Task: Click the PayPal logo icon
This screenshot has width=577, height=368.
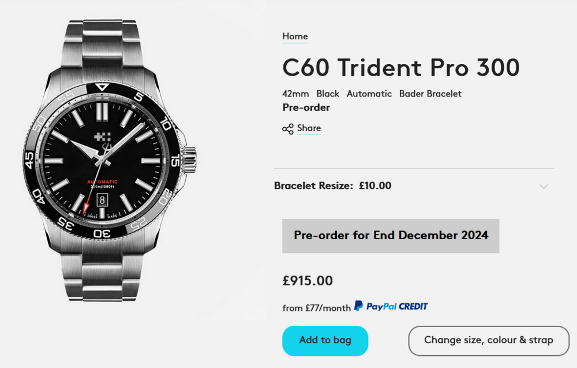Action: [359, 306]
